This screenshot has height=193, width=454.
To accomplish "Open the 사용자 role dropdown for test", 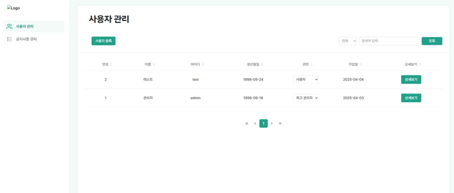I will click(306, 79).
